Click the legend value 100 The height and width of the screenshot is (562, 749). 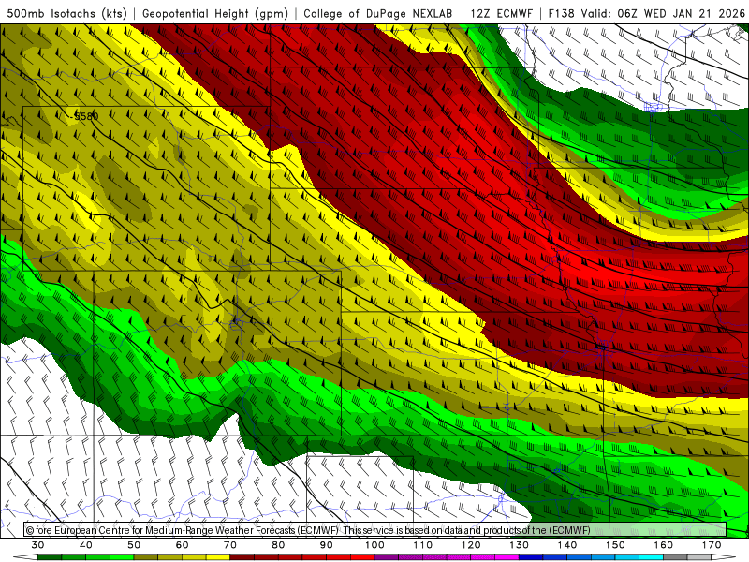(374, 545)
